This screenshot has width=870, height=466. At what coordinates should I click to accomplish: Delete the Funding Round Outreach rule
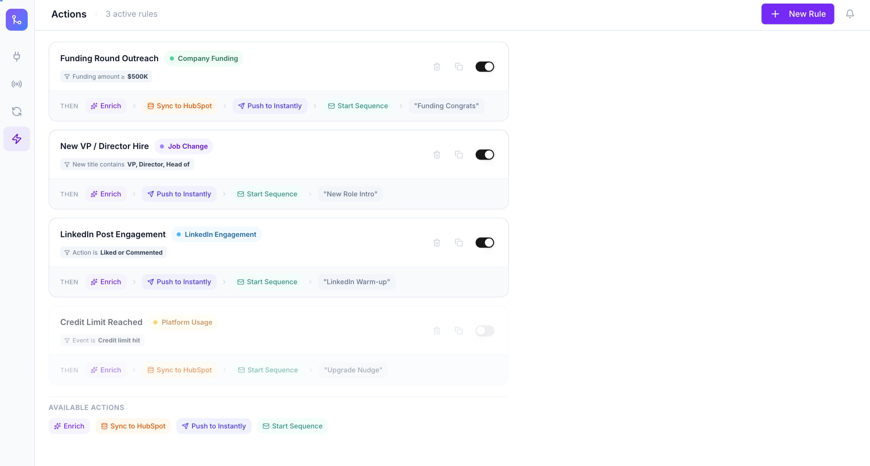point(437,67)
